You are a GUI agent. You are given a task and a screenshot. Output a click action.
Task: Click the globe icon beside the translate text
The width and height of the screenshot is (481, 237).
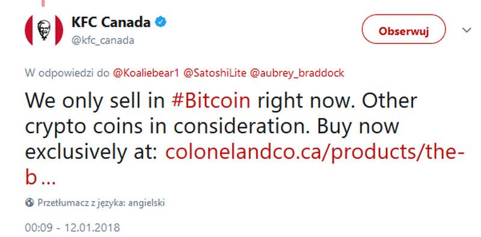[x=29, y=202]
